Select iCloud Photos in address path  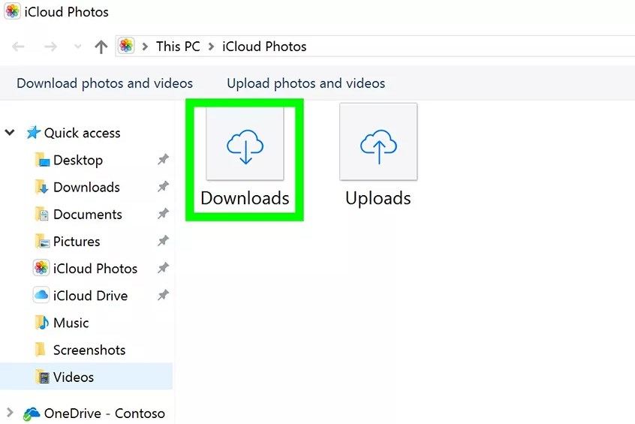point(264,47)
